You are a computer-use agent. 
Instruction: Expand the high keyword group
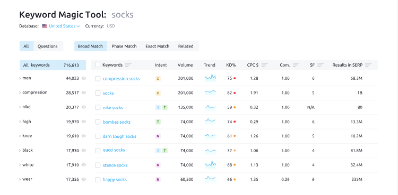coord(20,122)
